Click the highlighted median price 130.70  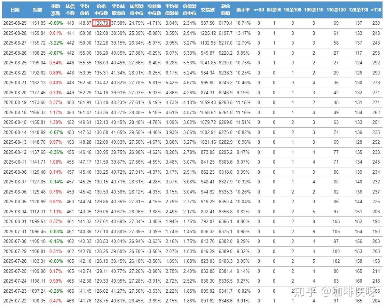(x=101, y=23)
